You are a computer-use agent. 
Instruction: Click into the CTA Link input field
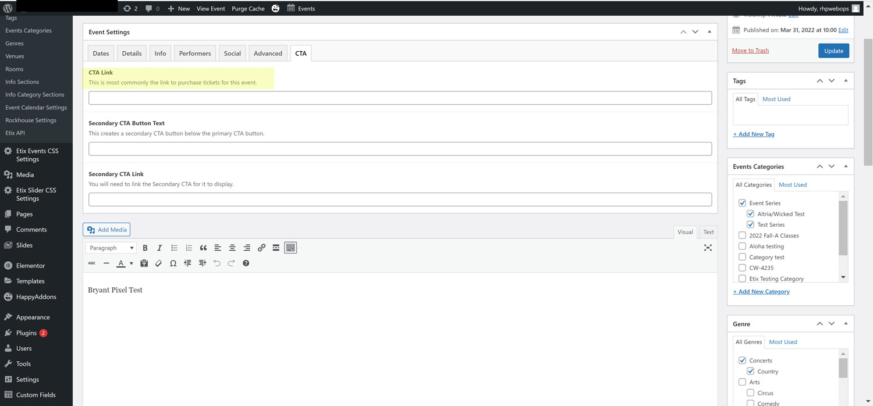pyautogui.click(x=400, y=98)
